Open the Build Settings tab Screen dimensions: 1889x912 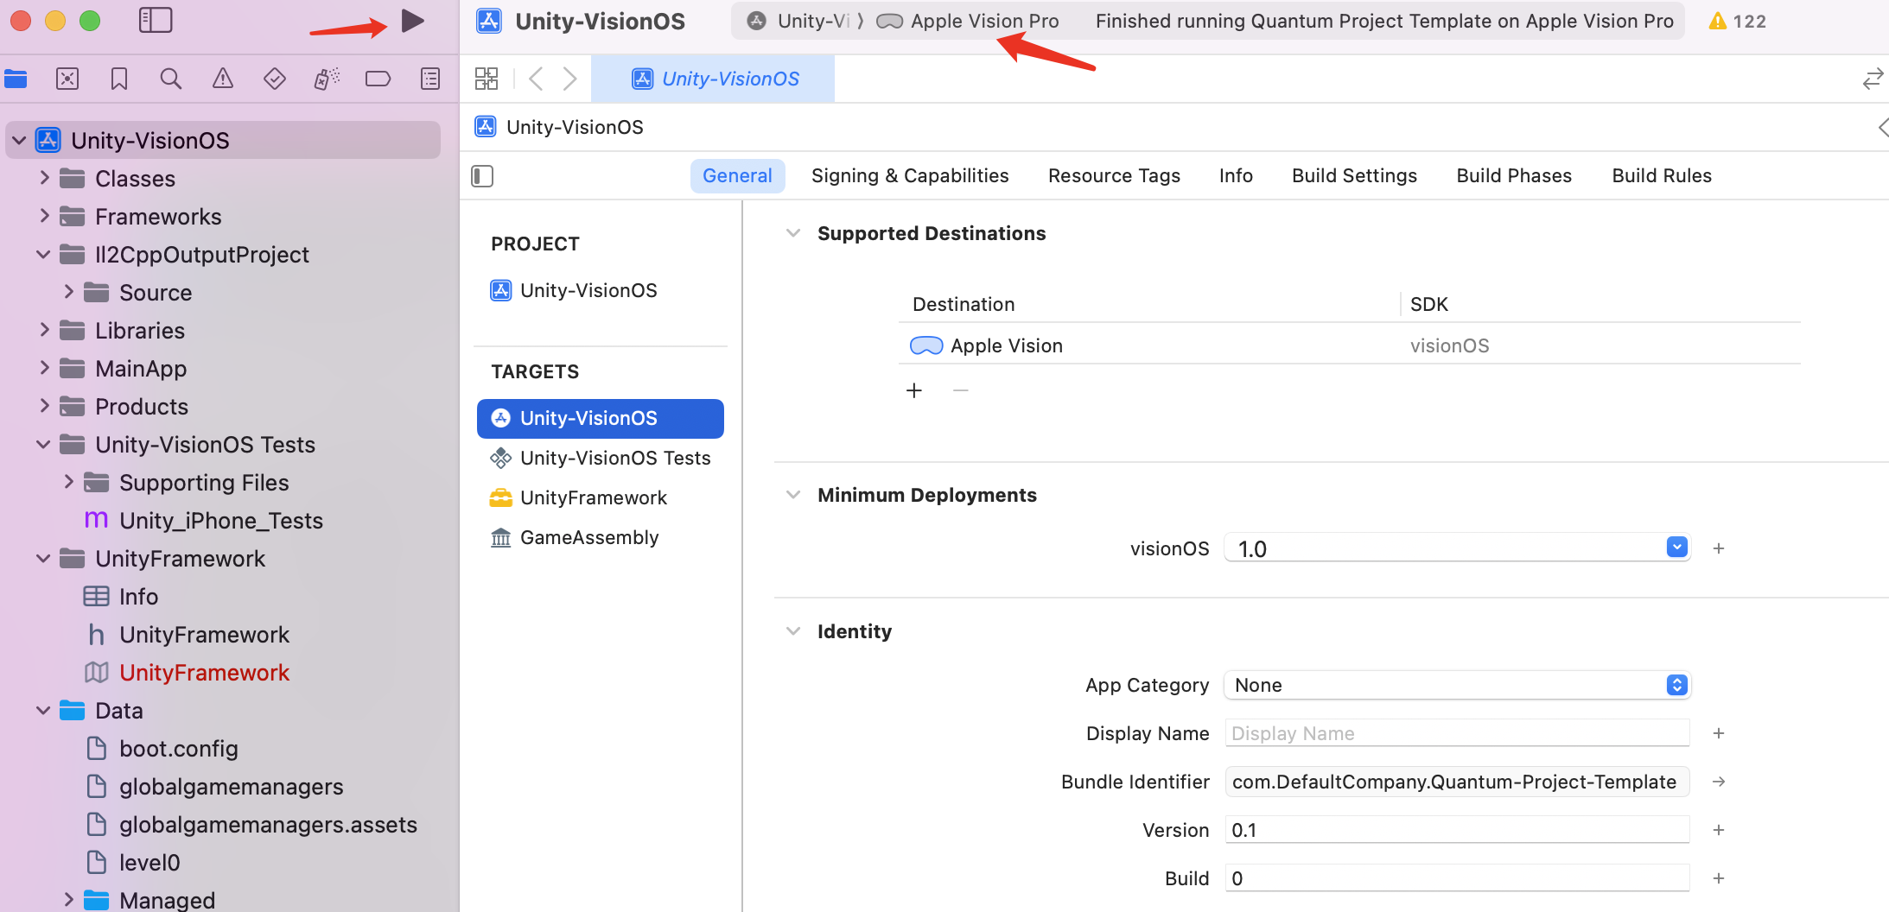(x=1354, y=175)
